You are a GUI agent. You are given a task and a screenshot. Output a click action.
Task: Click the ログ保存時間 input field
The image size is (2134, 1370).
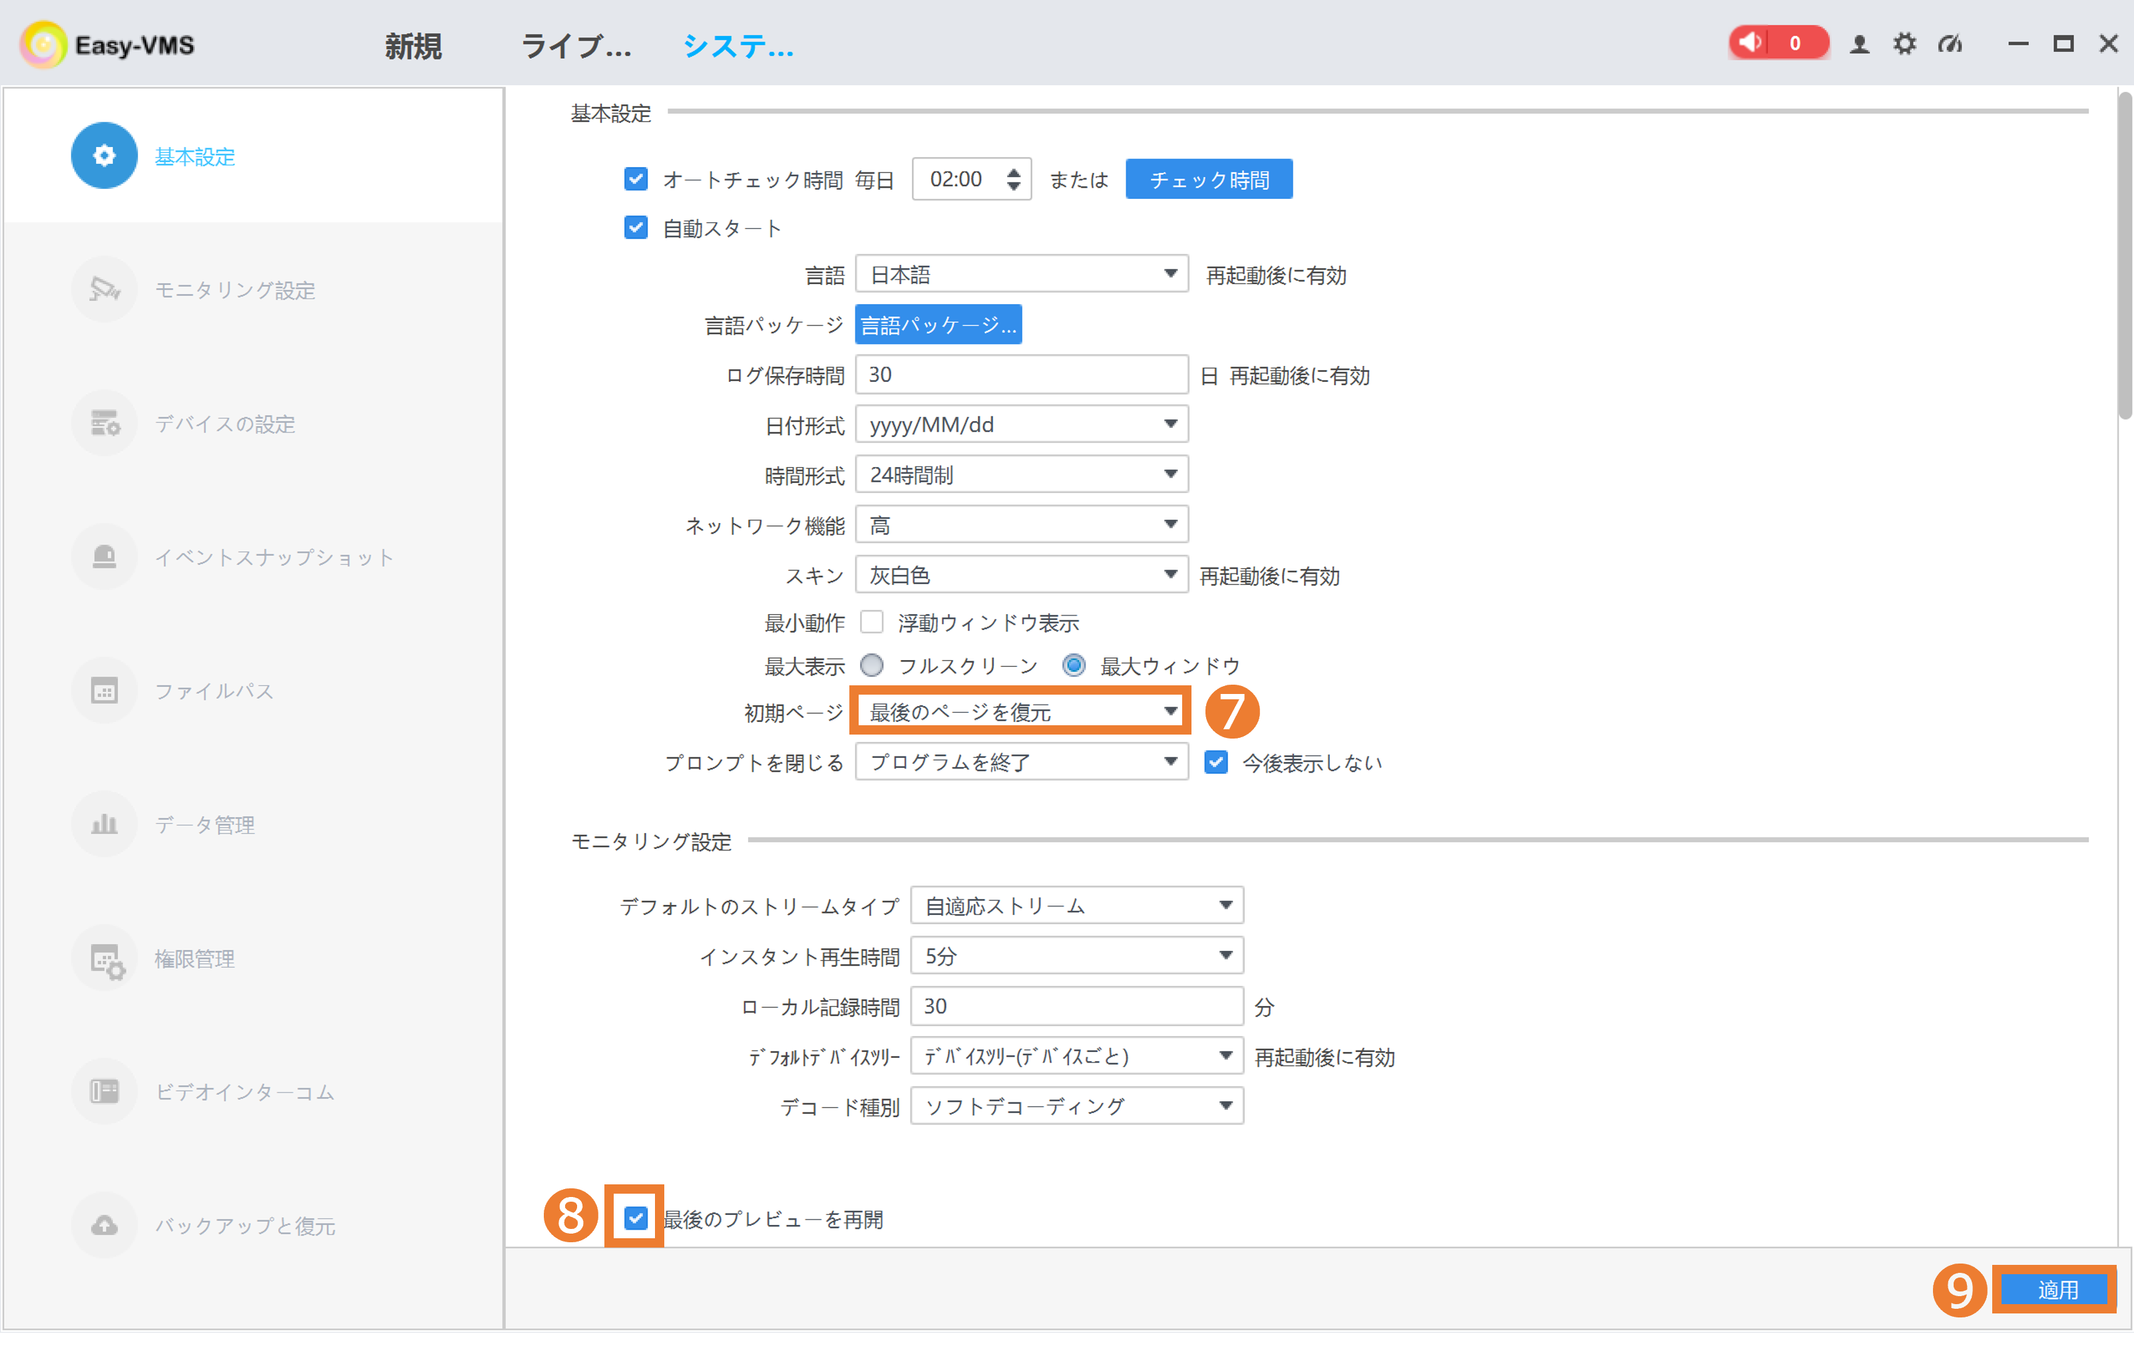[1020, 375]
